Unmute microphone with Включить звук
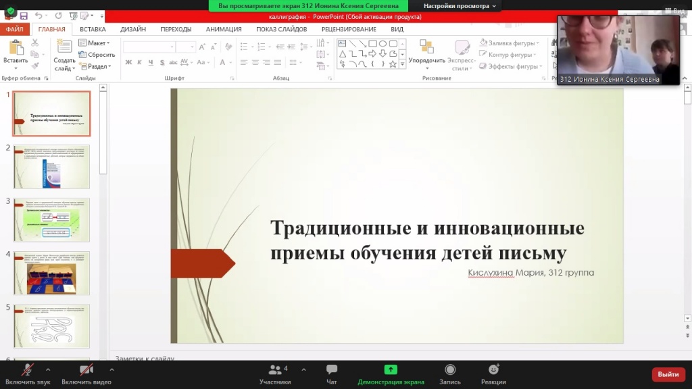 [x=28, y=370]
